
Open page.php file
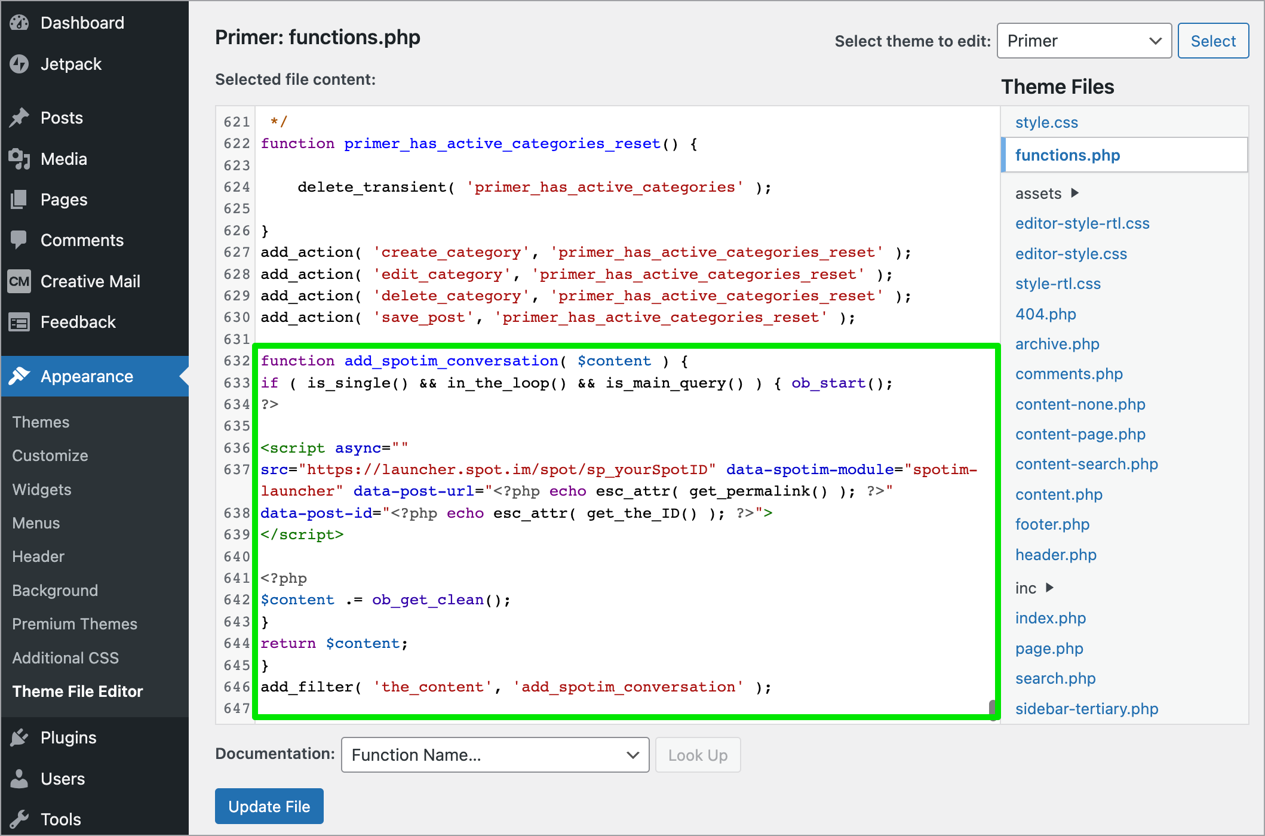coord(1049,648)
